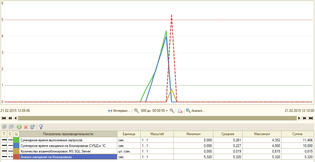Click the blue color swatch of Суммарное время ожидания row
This screenshot has height=162, width=315.
(16, 145)
